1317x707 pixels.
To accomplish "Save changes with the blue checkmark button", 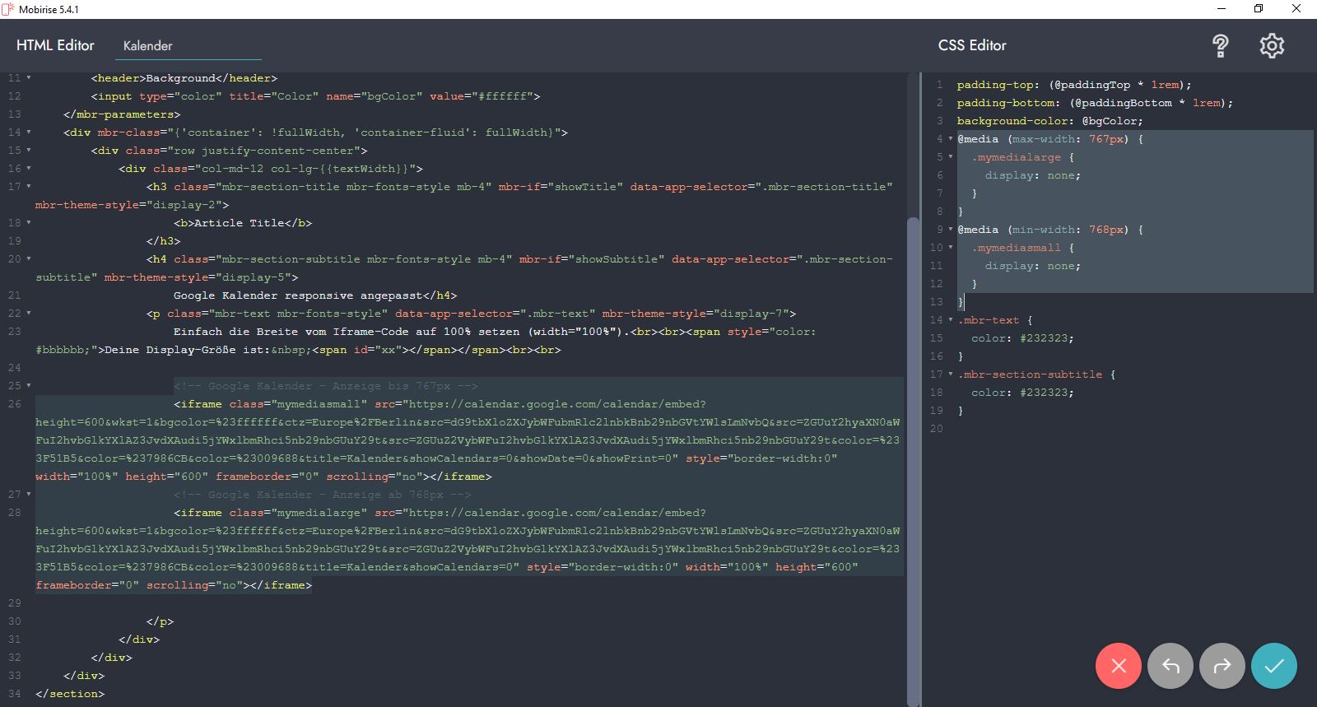I will click(1273, 665).
